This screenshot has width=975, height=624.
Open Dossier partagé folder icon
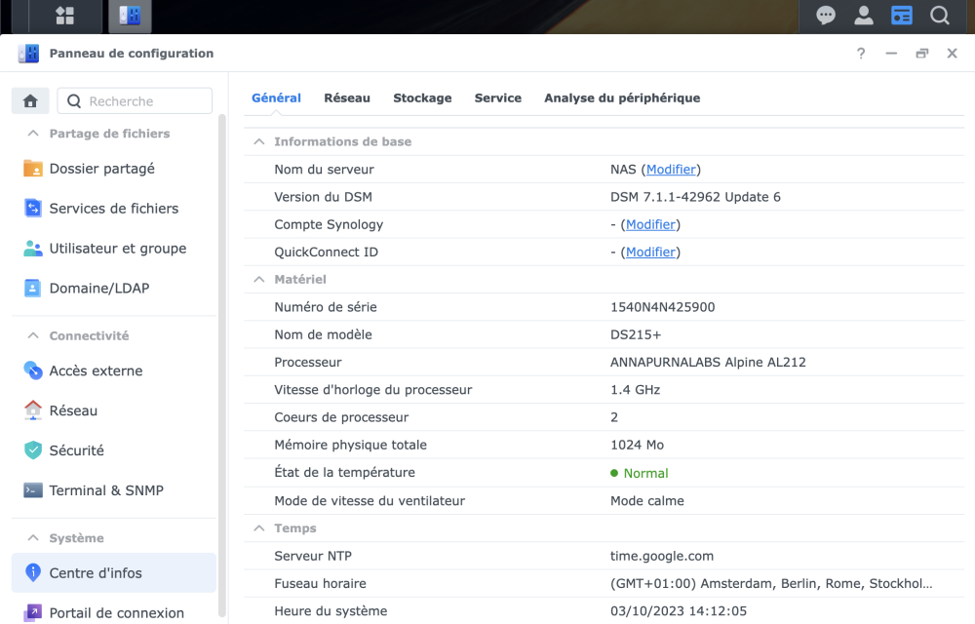tap(33, 169)
